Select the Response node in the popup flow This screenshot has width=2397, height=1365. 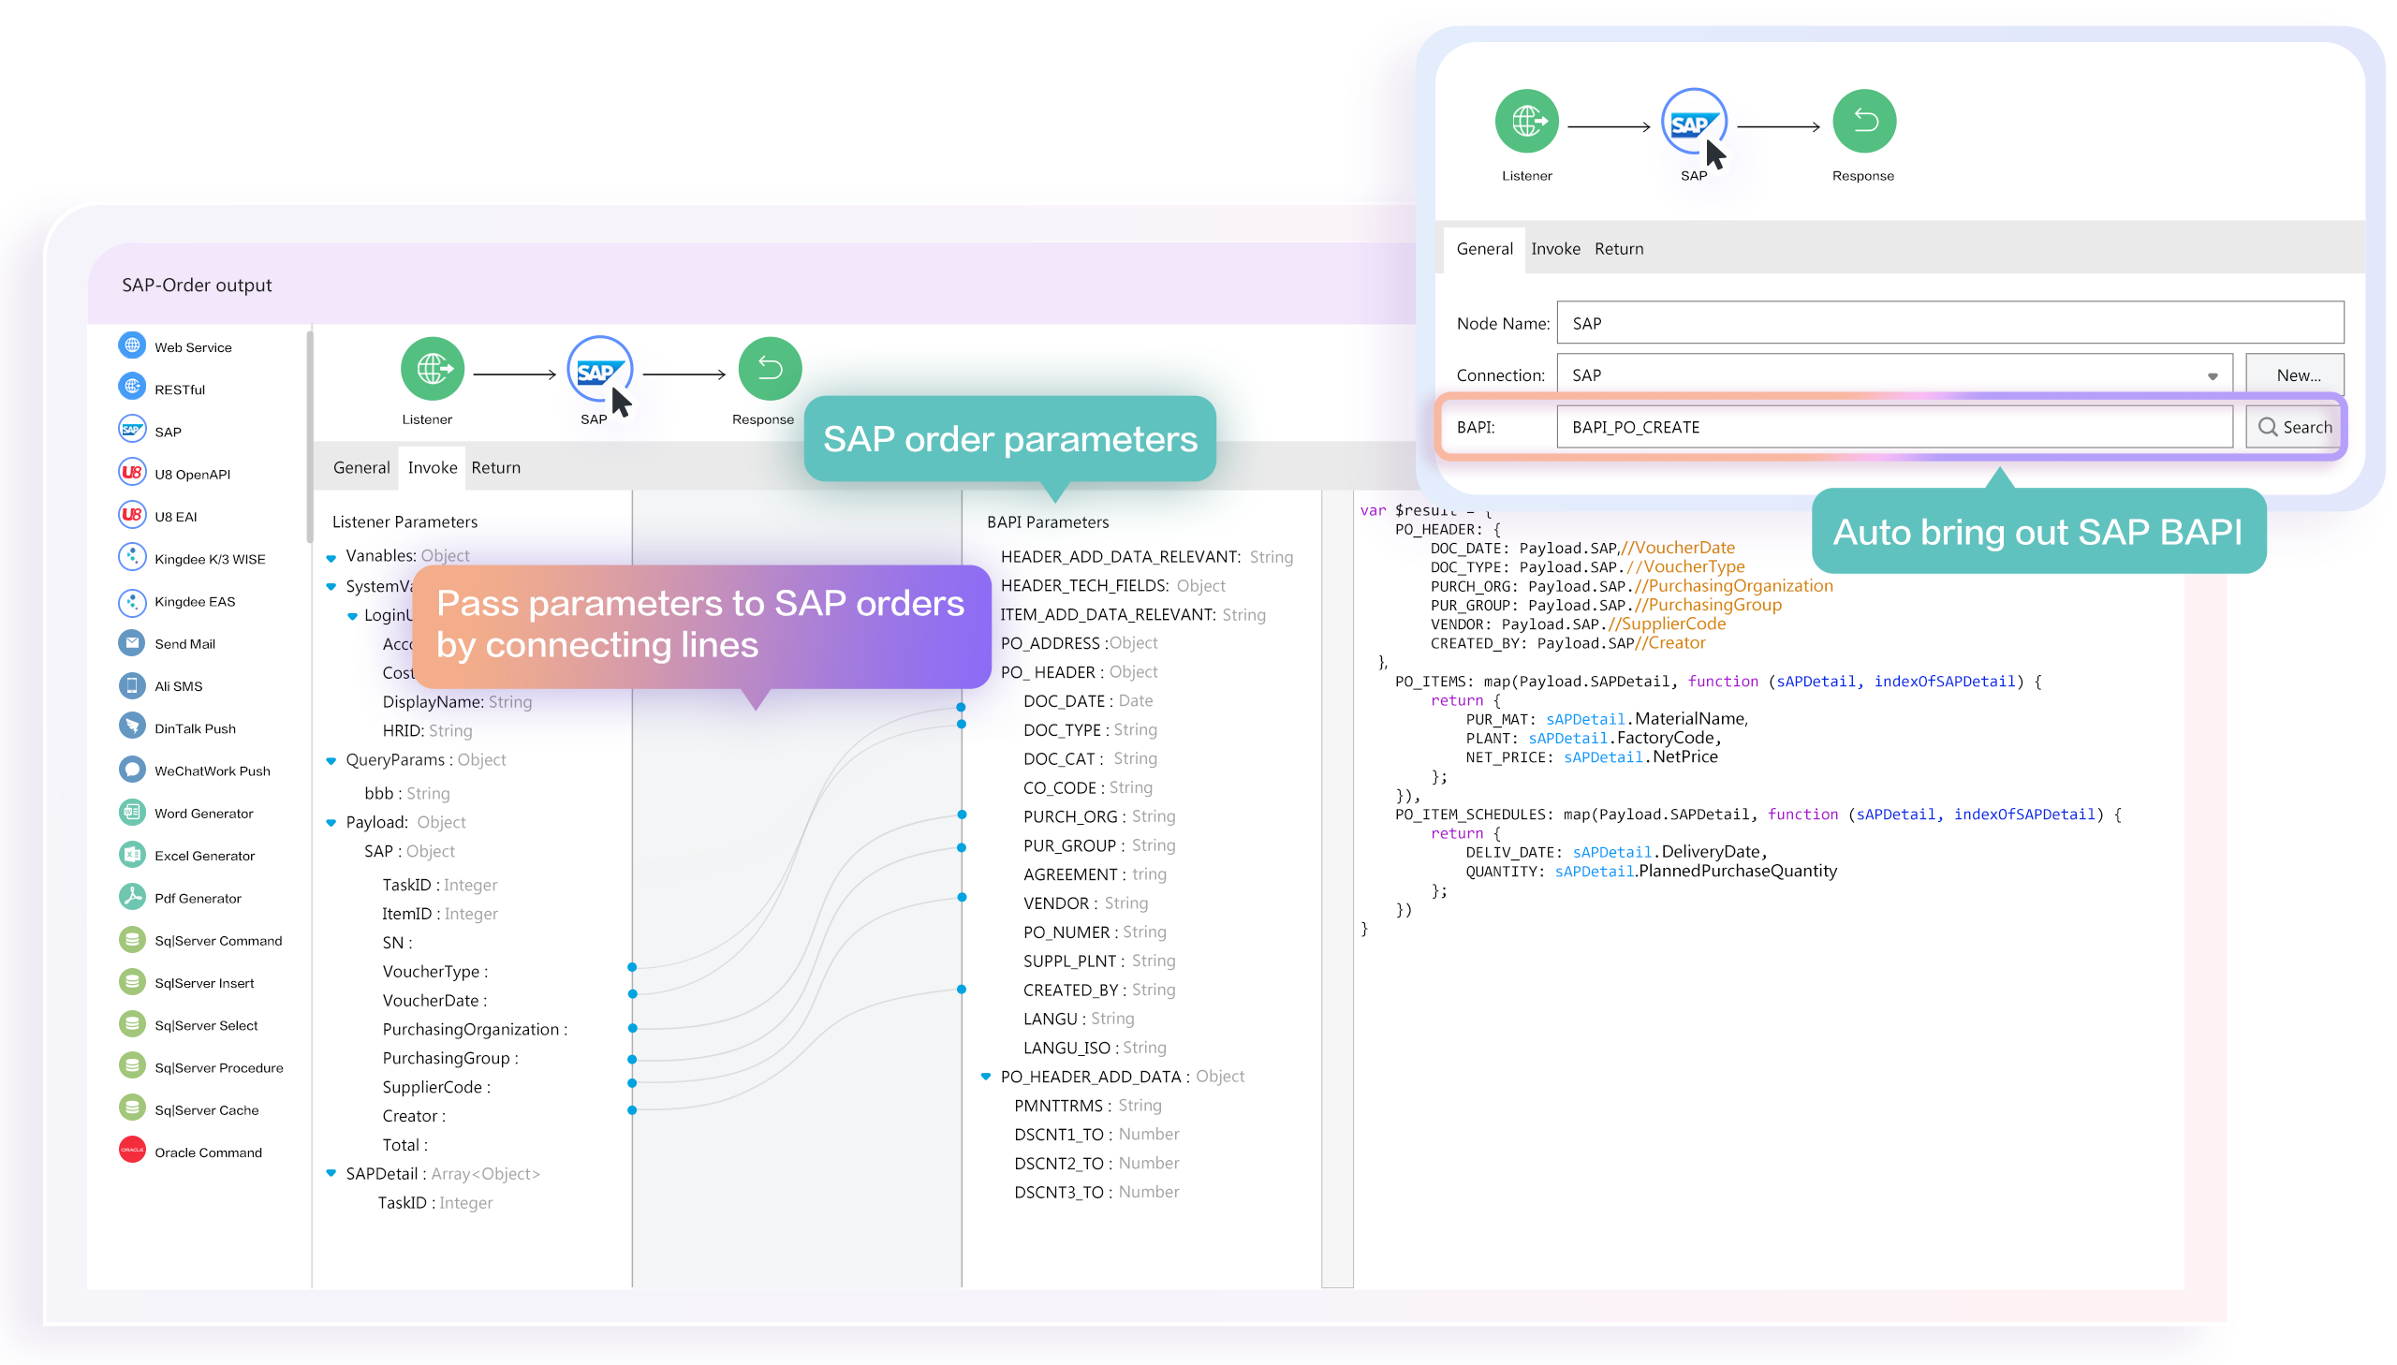(1864, 121)
